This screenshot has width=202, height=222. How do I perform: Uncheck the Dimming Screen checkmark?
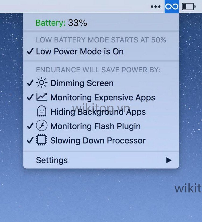click(30, 83)
